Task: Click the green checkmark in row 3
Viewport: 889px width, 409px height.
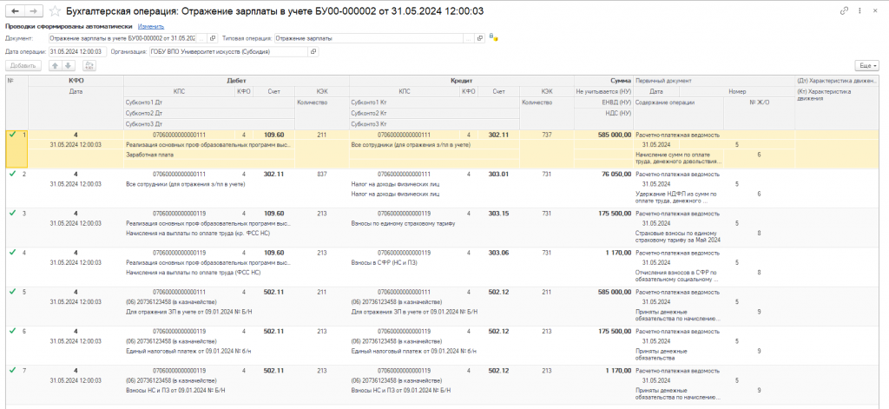Action: tap(12, 213)
